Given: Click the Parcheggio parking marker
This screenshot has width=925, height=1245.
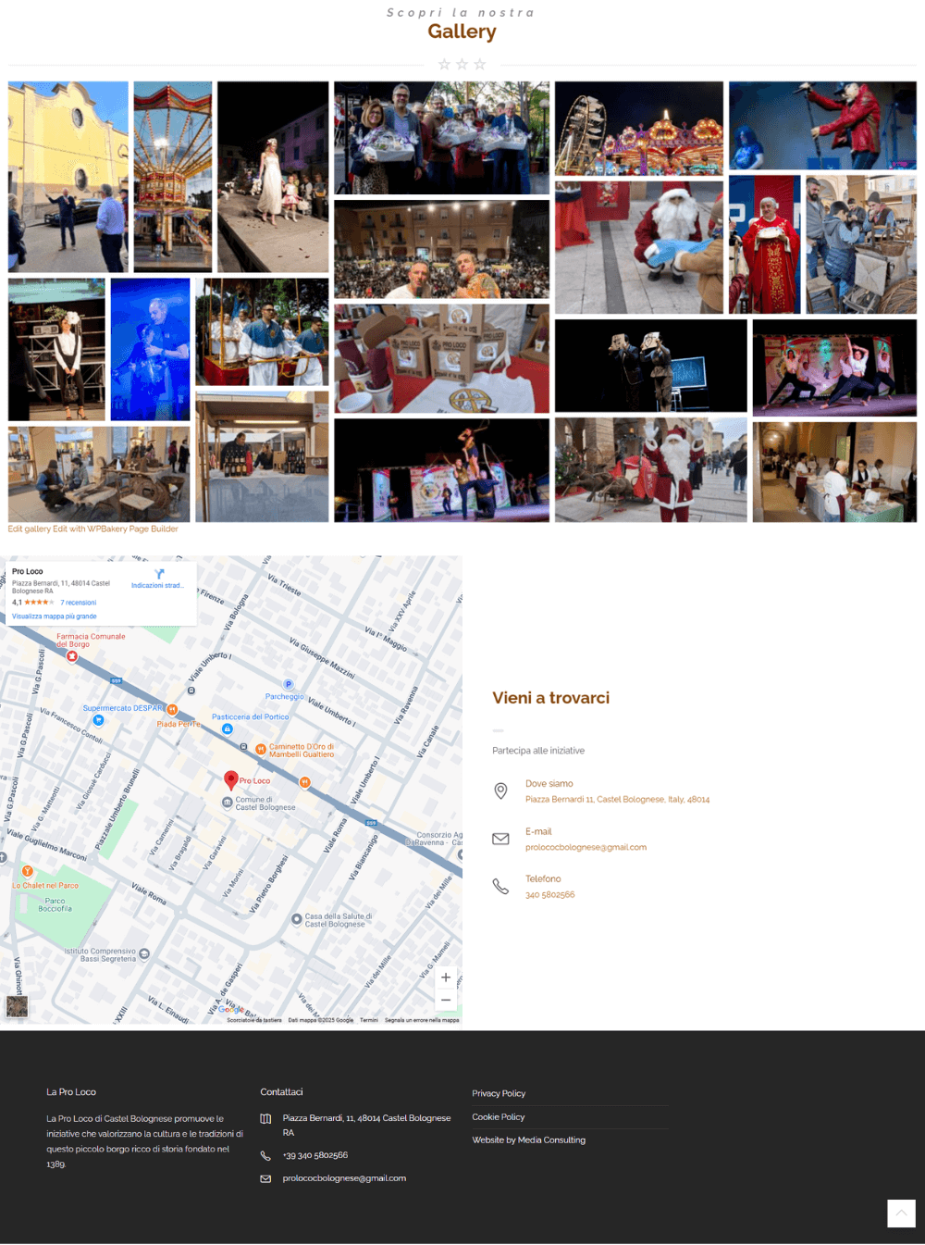Looking at the screenshot, I should point(288,685).
